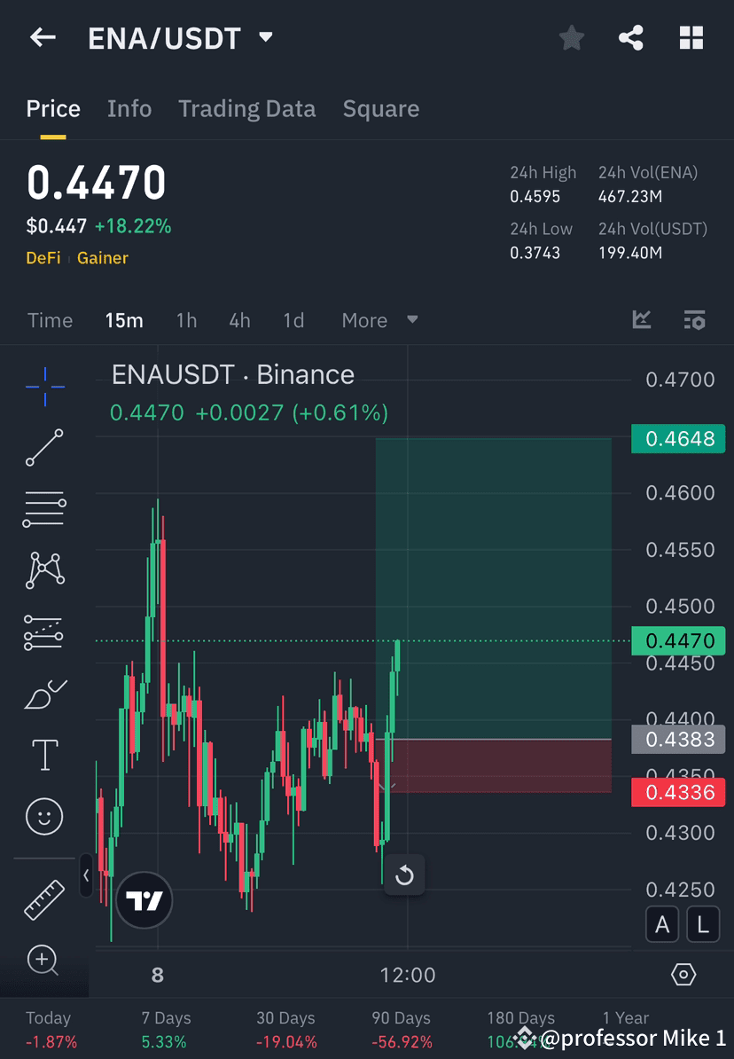This screenshot has height=1059, width=734.
Task: Select the XABCD pattern tool
Action: click(x=44, y=570)
